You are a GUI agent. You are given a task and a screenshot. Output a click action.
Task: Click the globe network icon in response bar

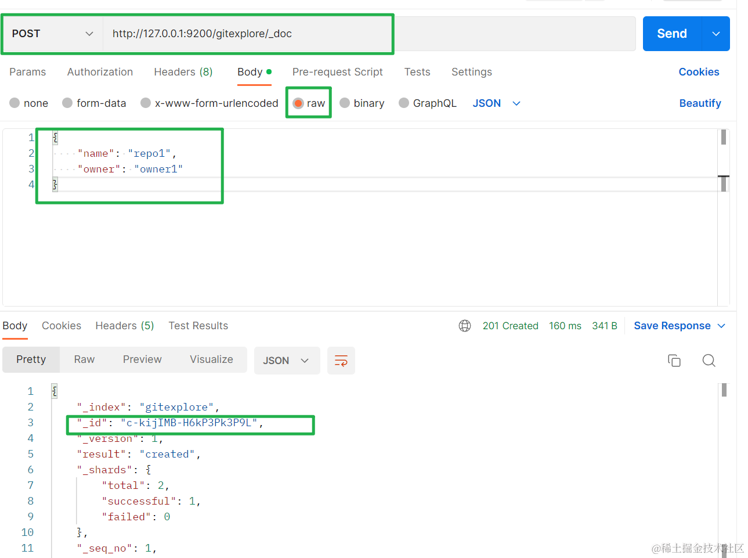465,326
